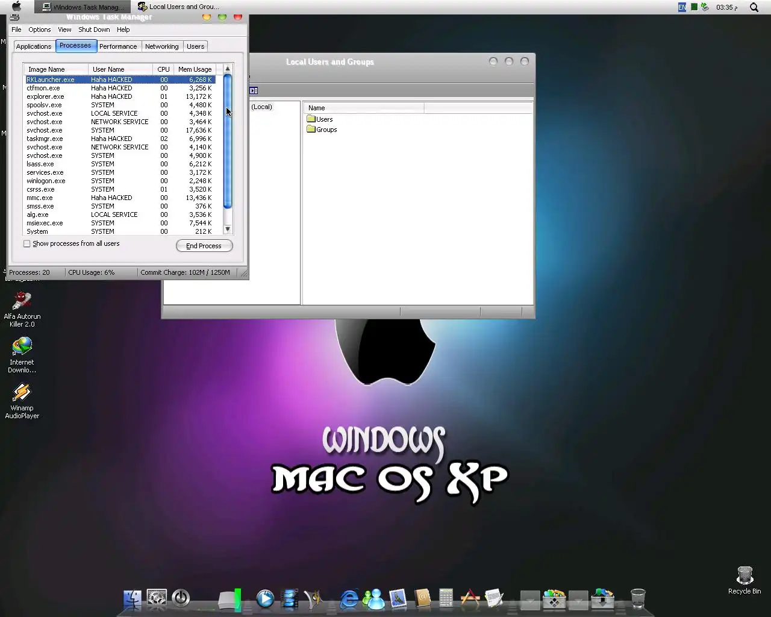Click show/hide action pane toolbar icon
This screenshot has width=771, height=617.
pyautogui.click(x=254, y=90)
